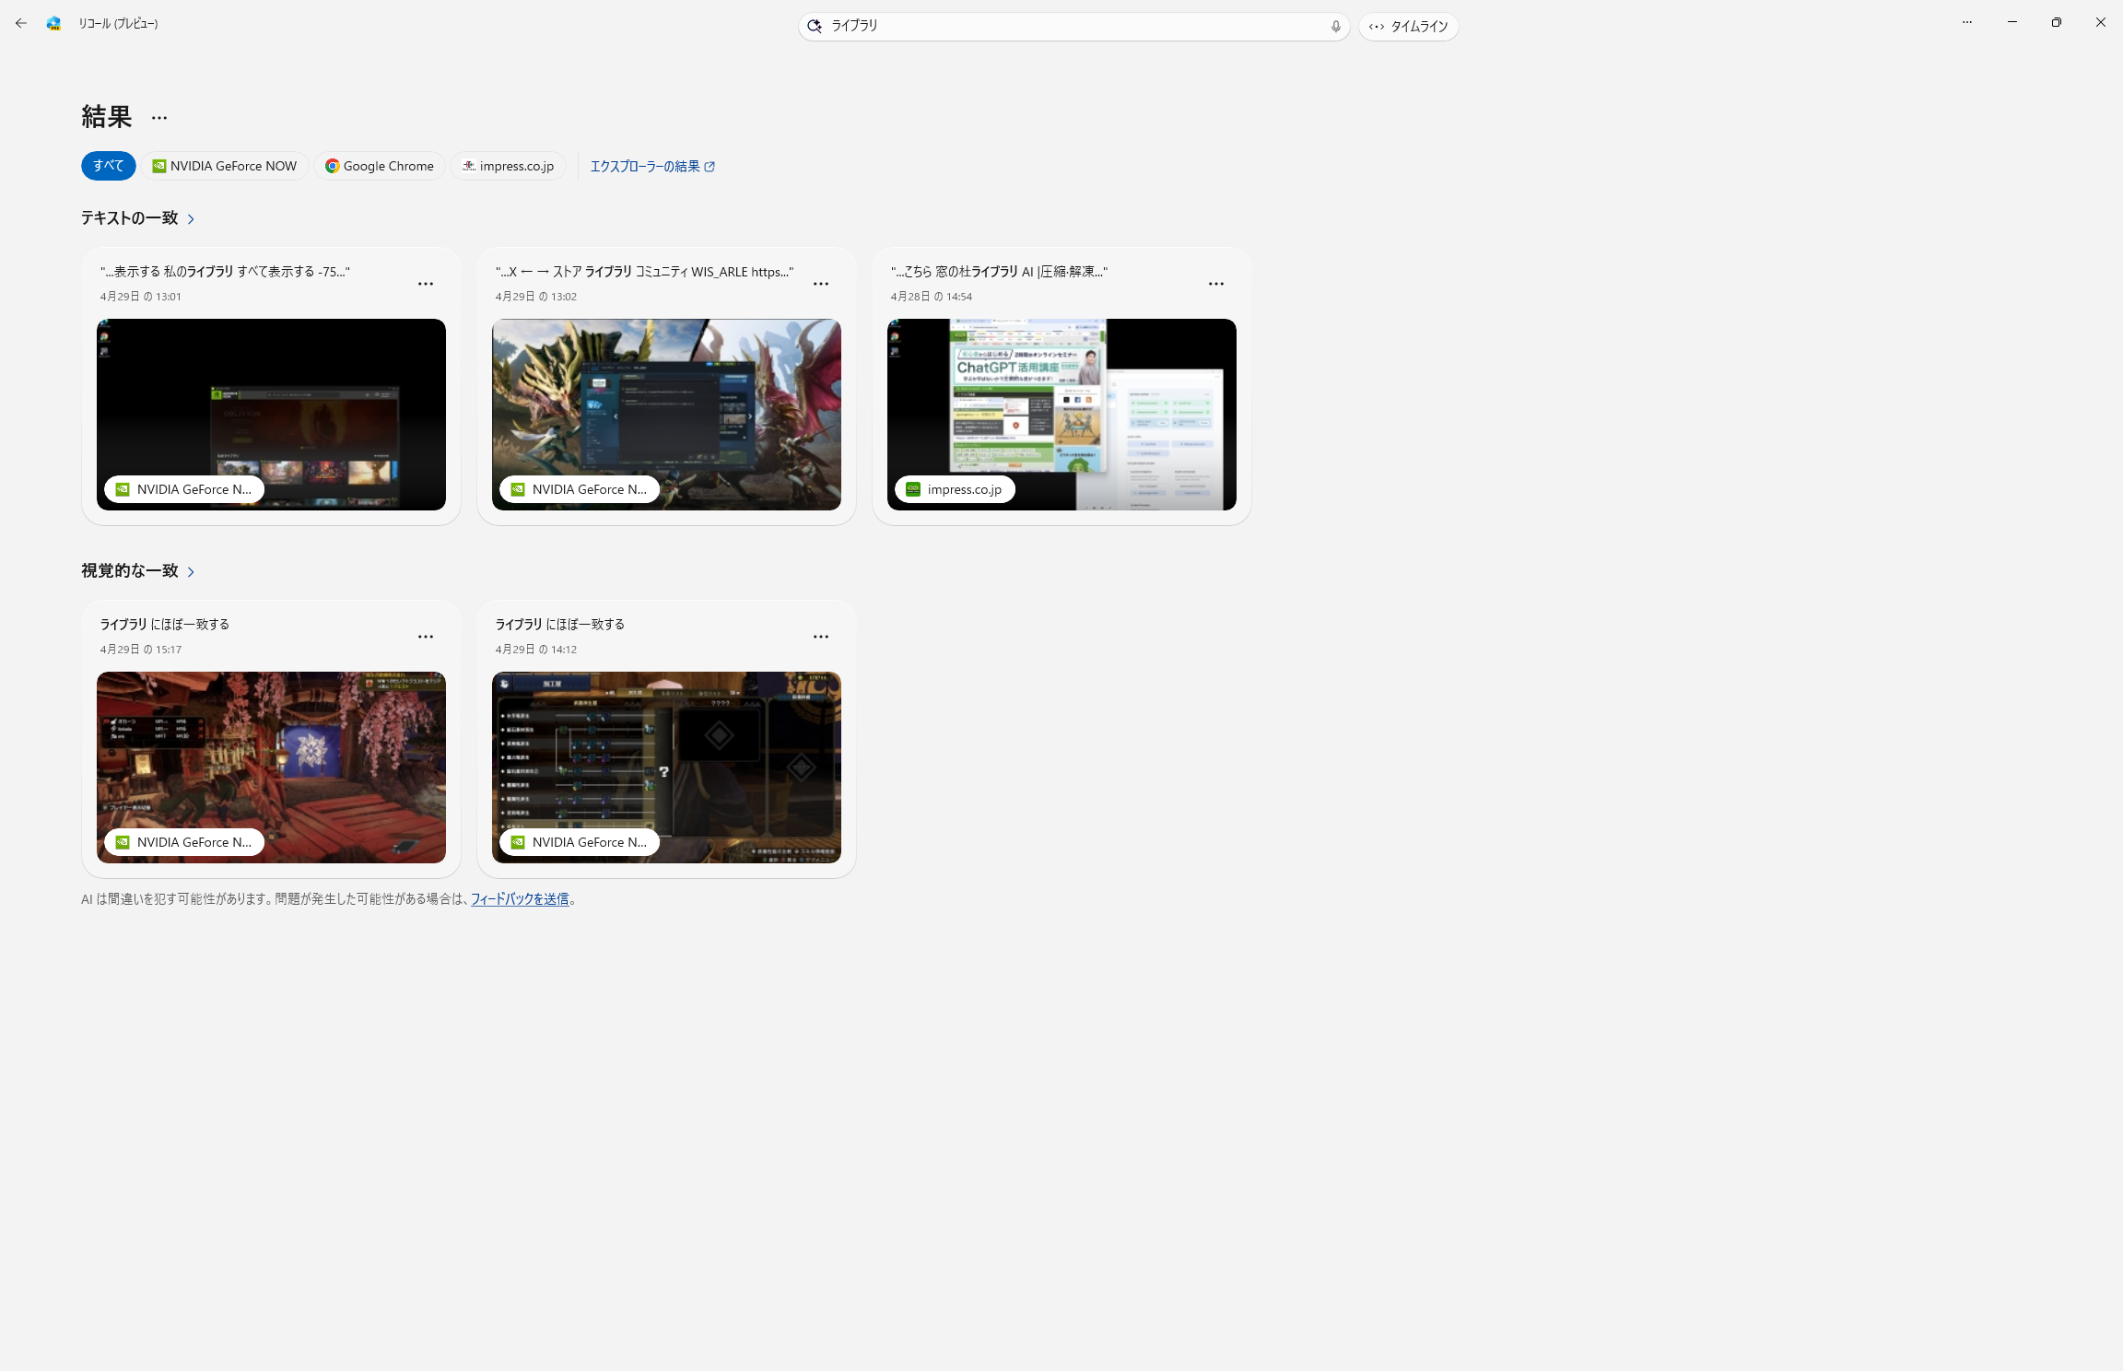Click the タイムライン button
This screenshot has width=2123, height=1371.
click(1408, 27)
